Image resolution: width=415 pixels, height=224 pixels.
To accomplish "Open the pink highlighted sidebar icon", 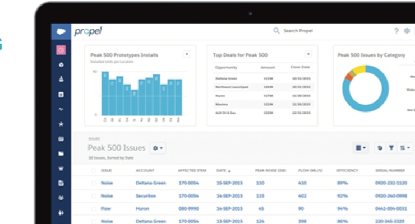I will tap(61, 50).
